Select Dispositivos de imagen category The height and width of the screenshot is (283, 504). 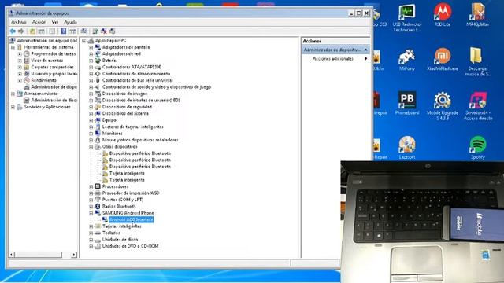click(124, 94)
